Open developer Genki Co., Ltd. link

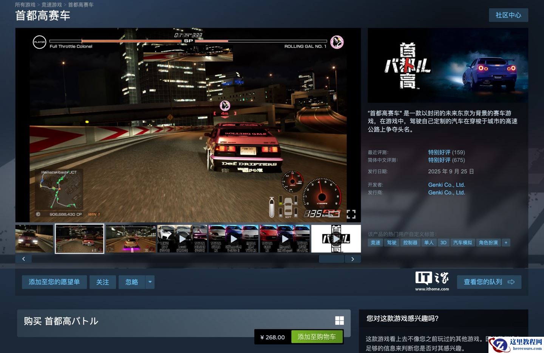pyautogui.click(x=447, y=185)
